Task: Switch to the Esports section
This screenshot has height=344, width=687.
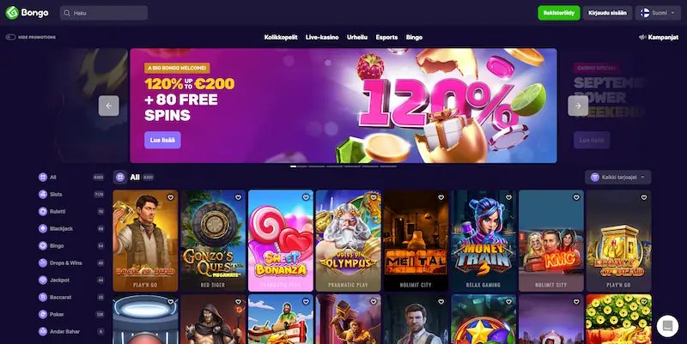Action: (x=386, y=37)
